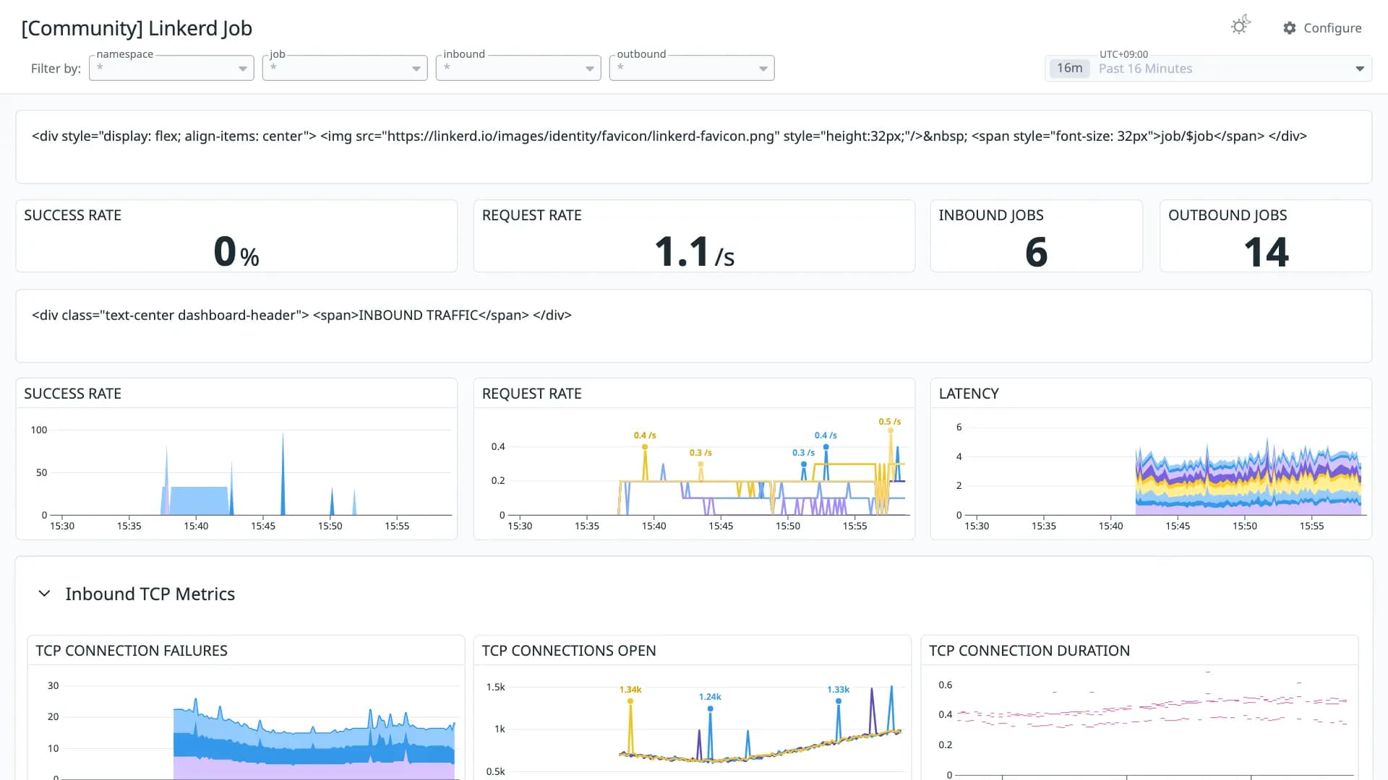
Task: Click the top Success Rate 0% value
Action: coord(236,252)
